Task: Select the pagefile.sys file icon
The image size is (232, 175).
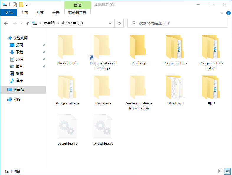Action: pyautogui.click(x=67, y=127)
